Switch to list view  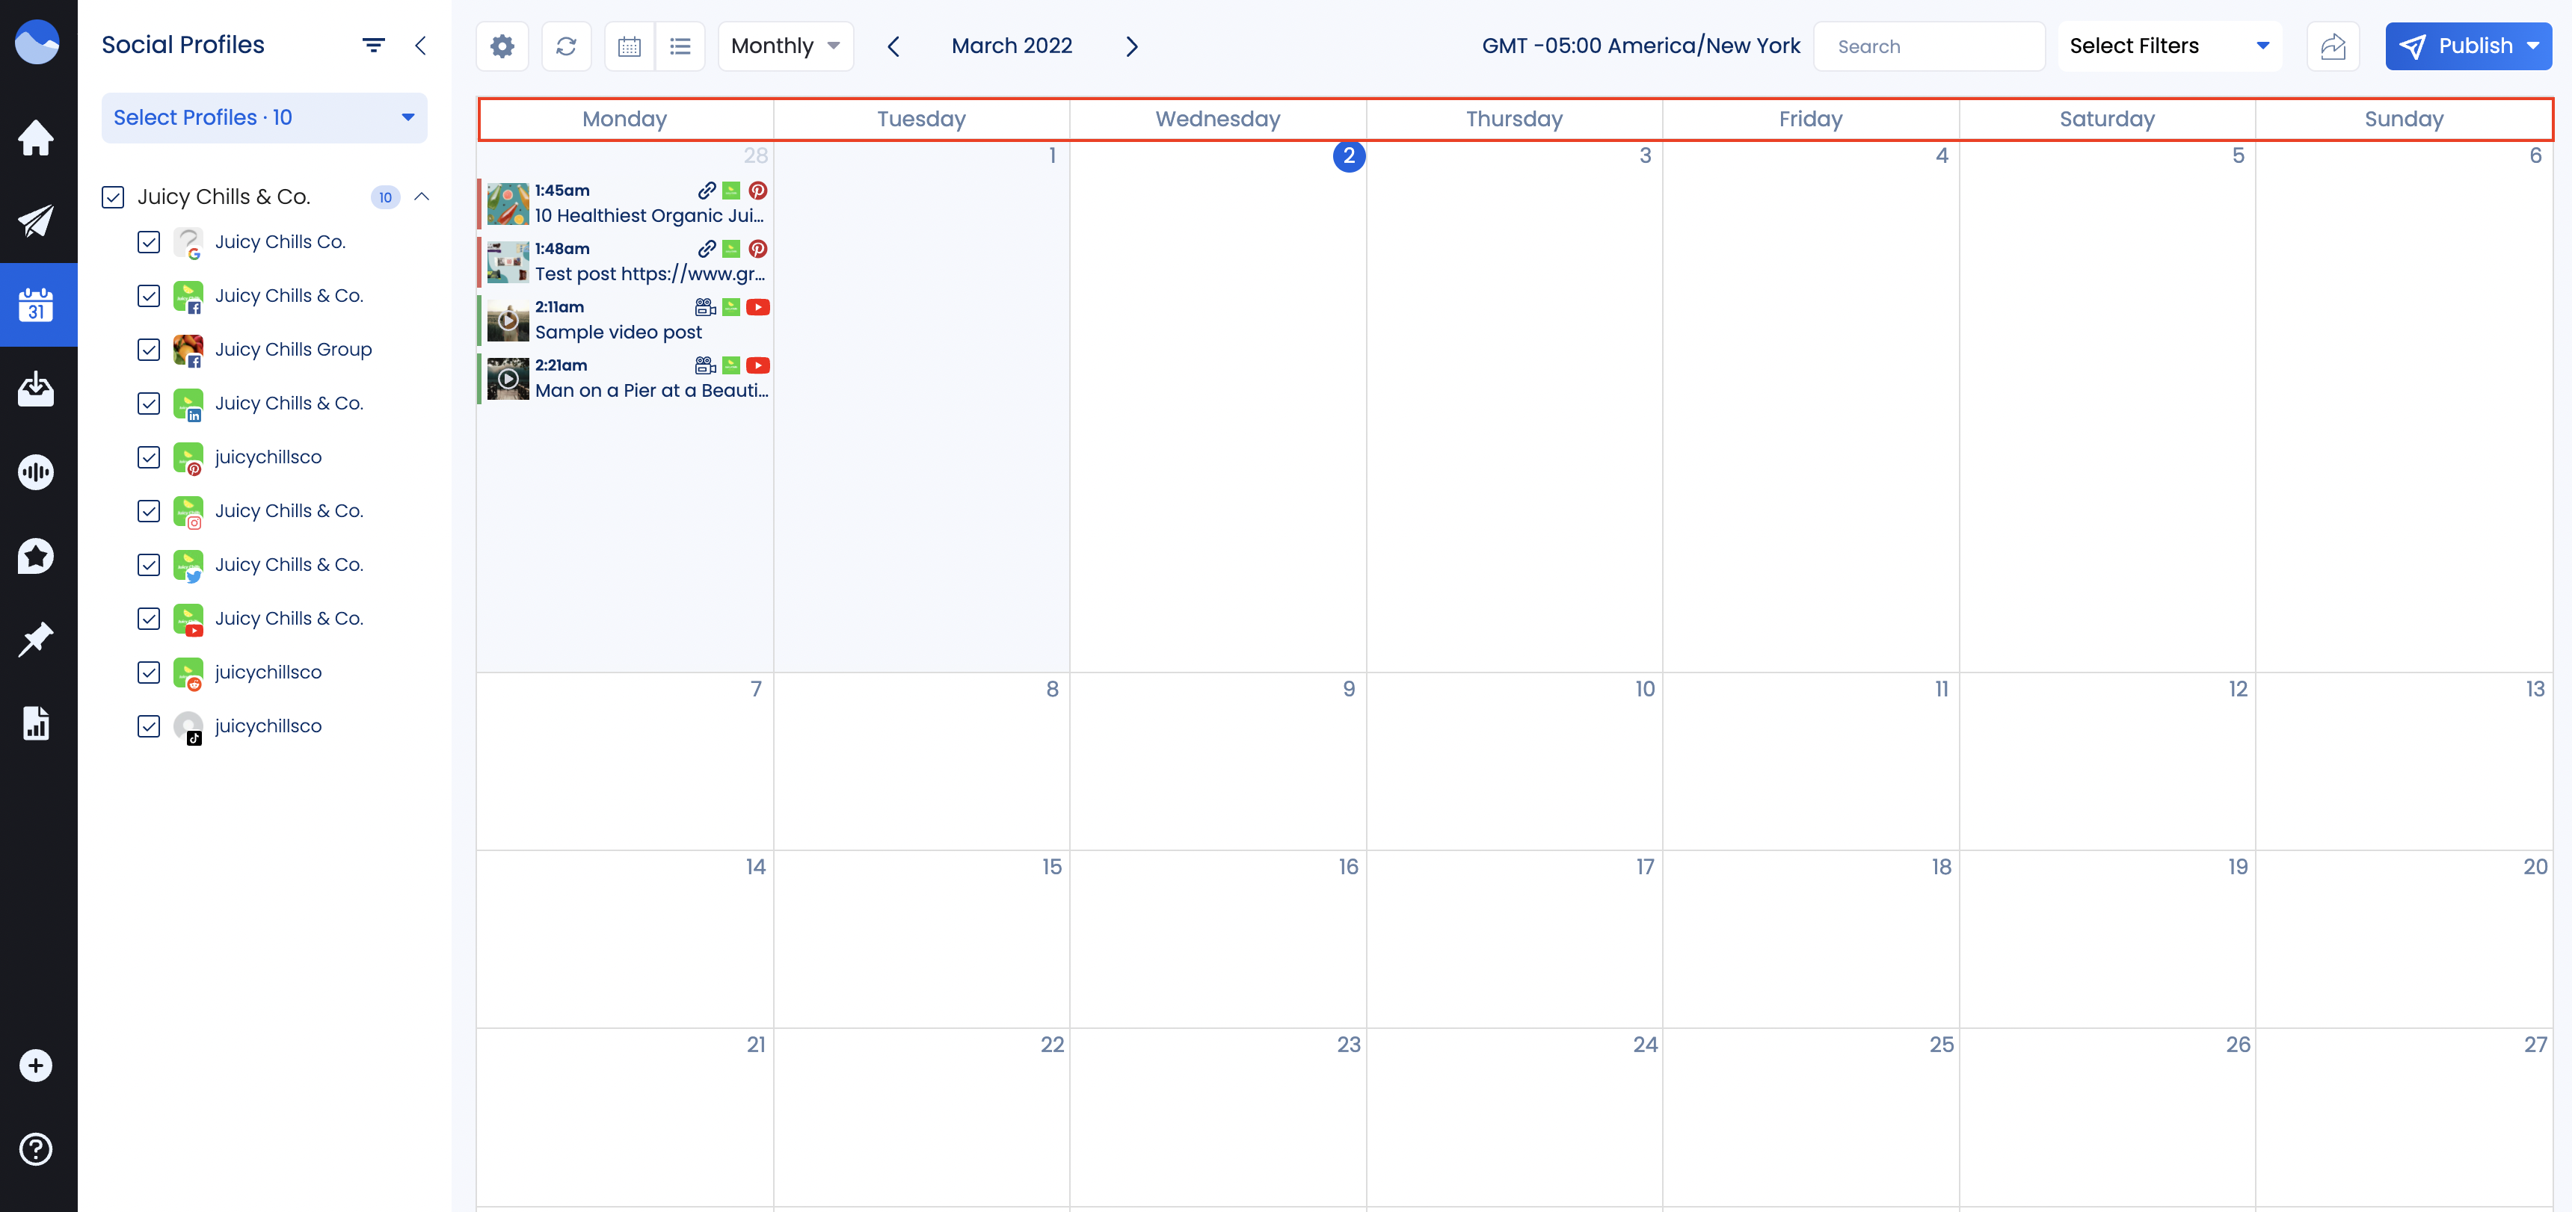(680, 46)
